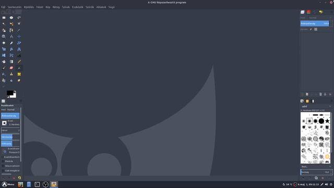The height and width of the screenshot is (188, 334).
Task: Select the star brush thumbnail
Action: pos(327,121)
